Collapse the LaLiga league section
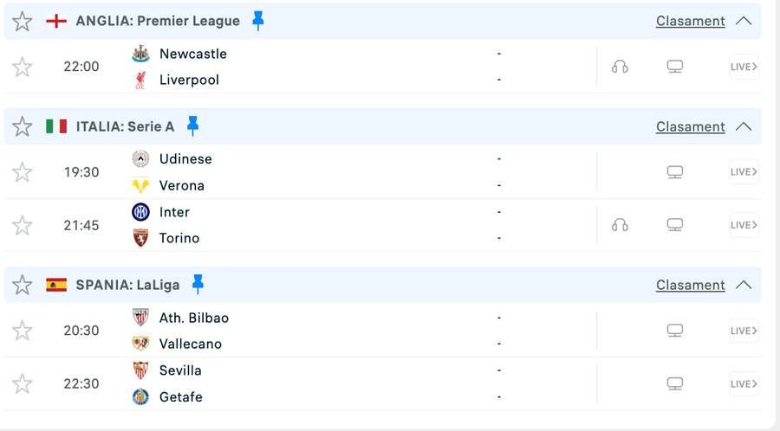This screenshot has width=780, height=431. pos(743,285)
